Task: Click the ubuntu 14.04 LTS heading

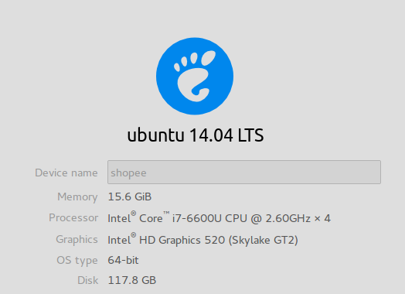Action: pos(196,135)
